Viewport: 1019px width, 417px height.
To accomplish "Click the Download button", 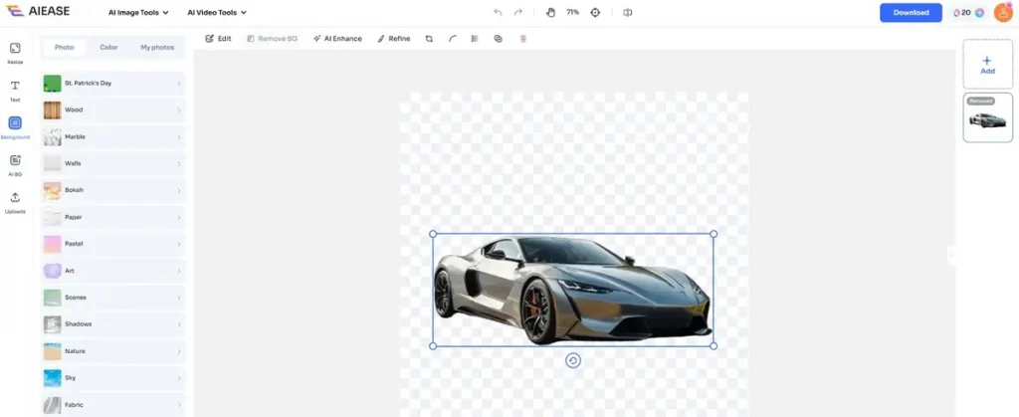I will tap(910, 13).
